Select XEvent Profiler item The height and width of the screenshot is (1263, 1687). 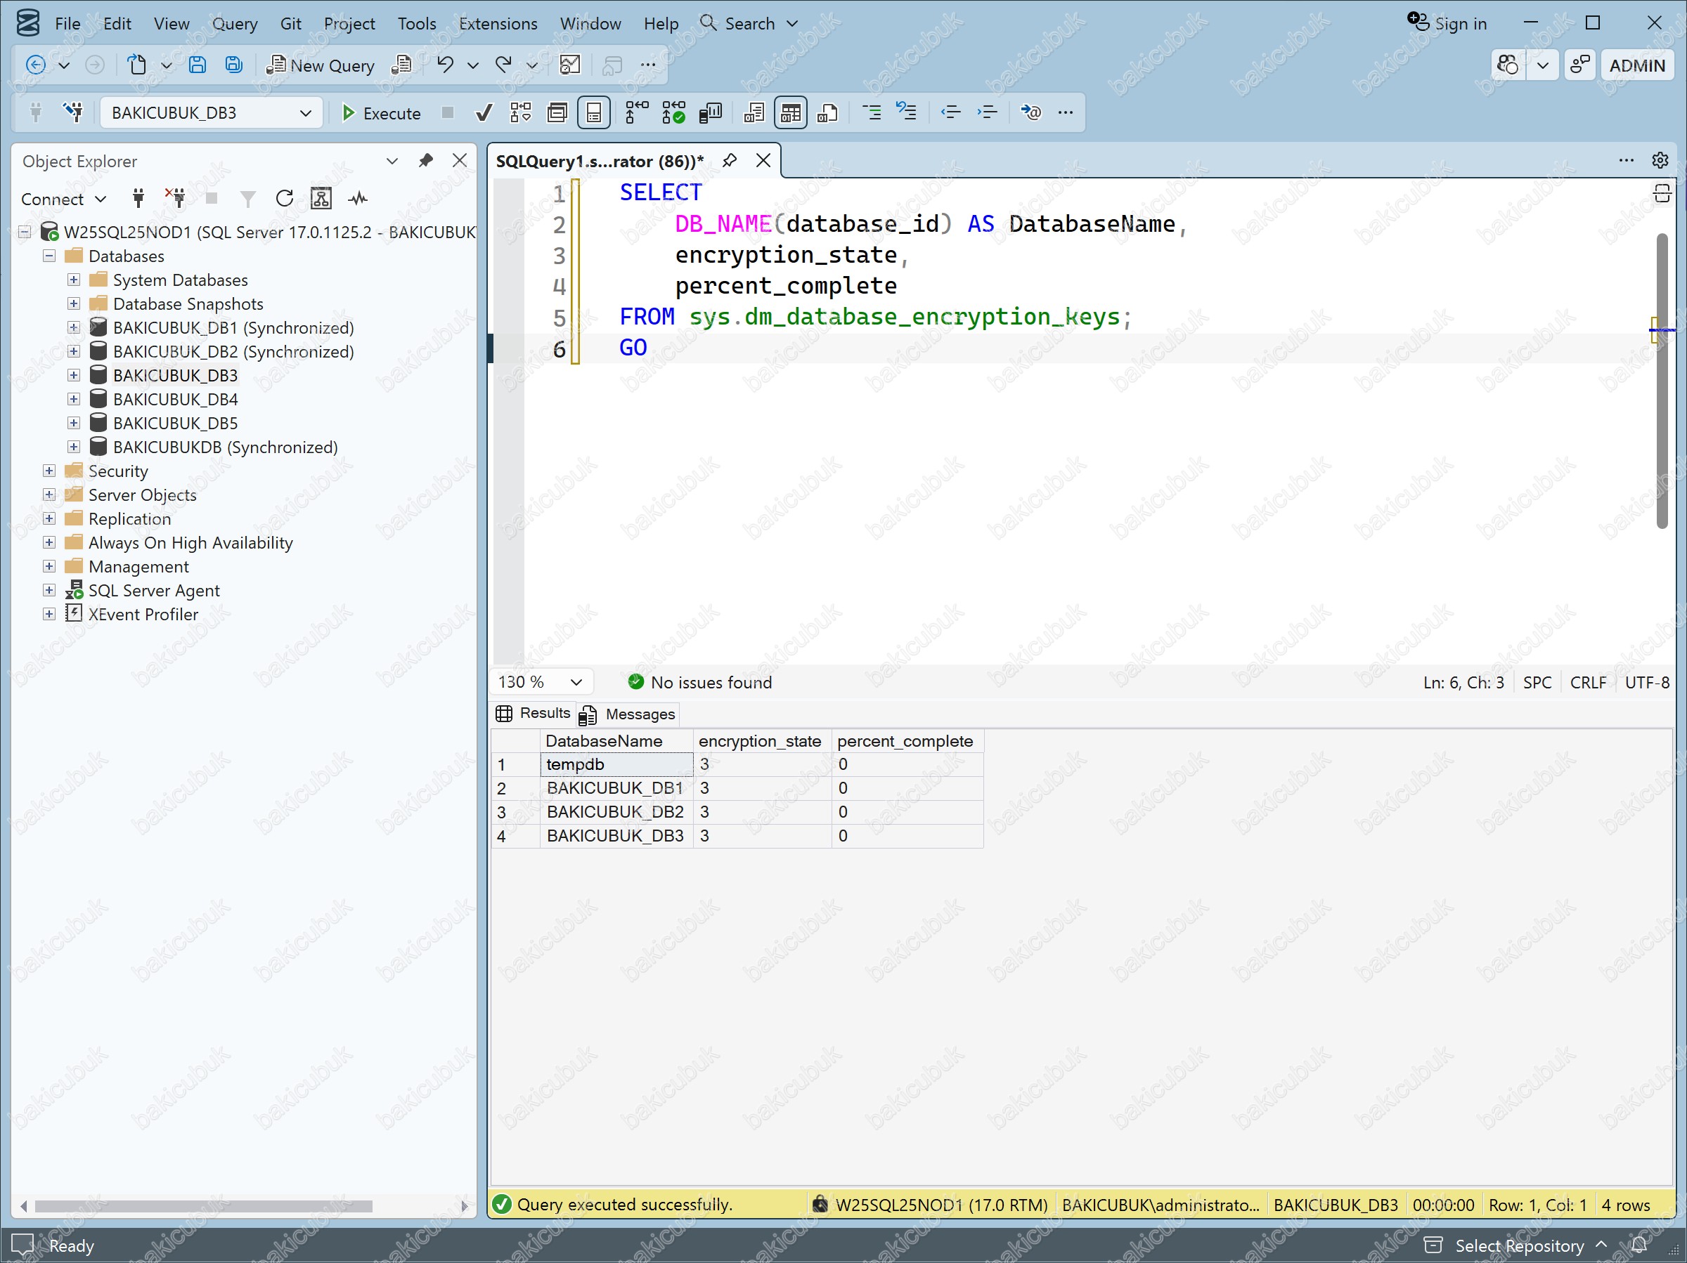[x=143, y=615]
